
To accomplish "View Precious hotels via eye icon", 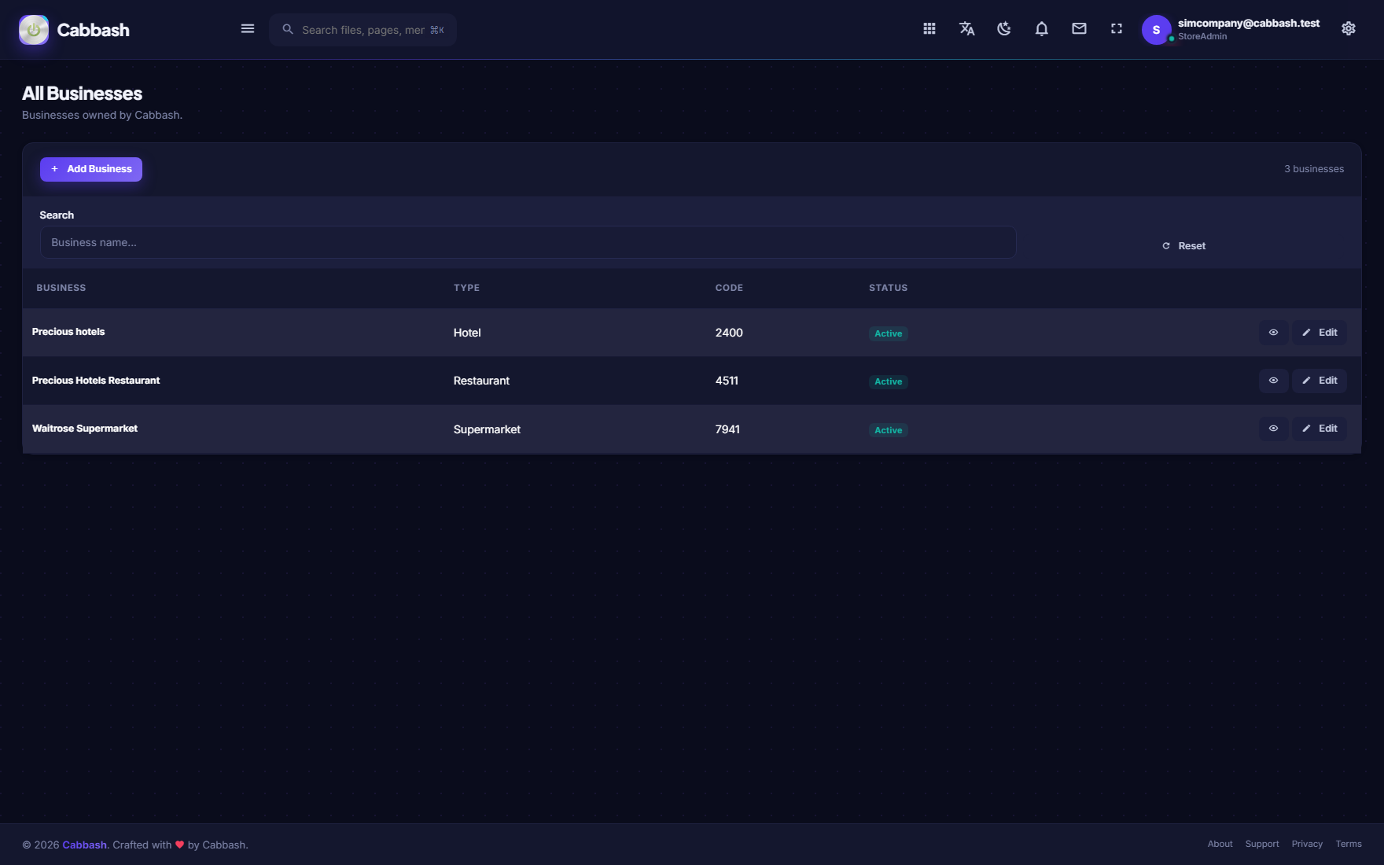I will pos(1273,333).
